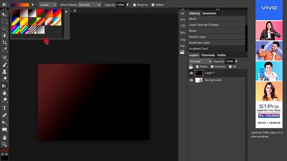The image size is (287, 161).
Task: Select the Brush tool
Action: click(4, 65)
